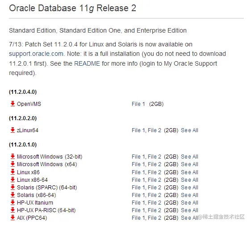This screenshot has width=251, height=226.
Task: Click the red download arrow for zLinux64
Action: (13, 130)
